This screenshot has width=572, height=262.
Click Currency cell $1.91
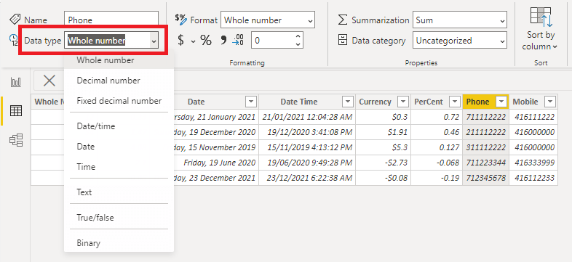(x=383, y=132)
